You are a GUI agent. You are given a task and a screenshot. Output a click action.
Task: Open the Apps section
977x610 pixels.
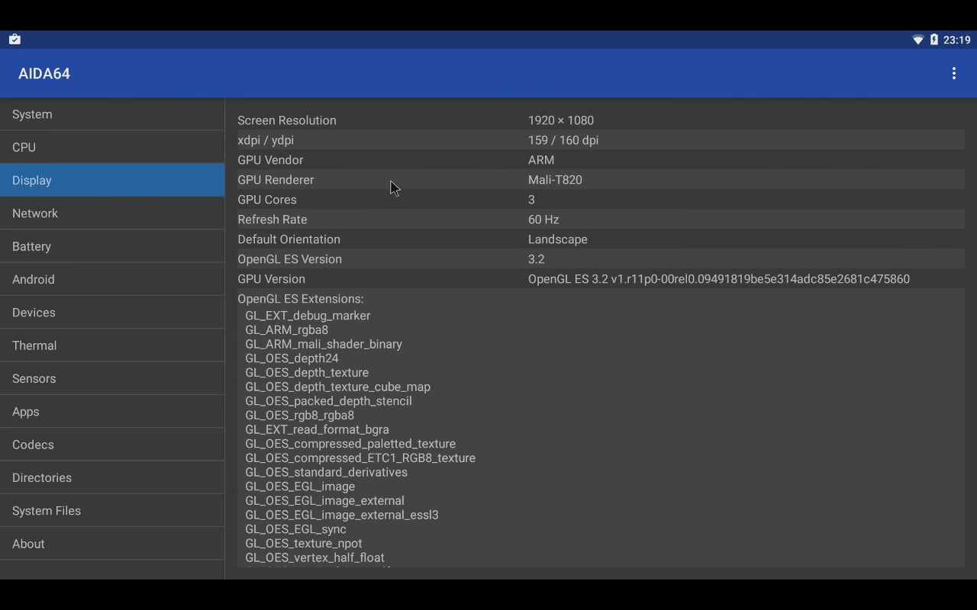pyautogui.click(x=112, y=412)
